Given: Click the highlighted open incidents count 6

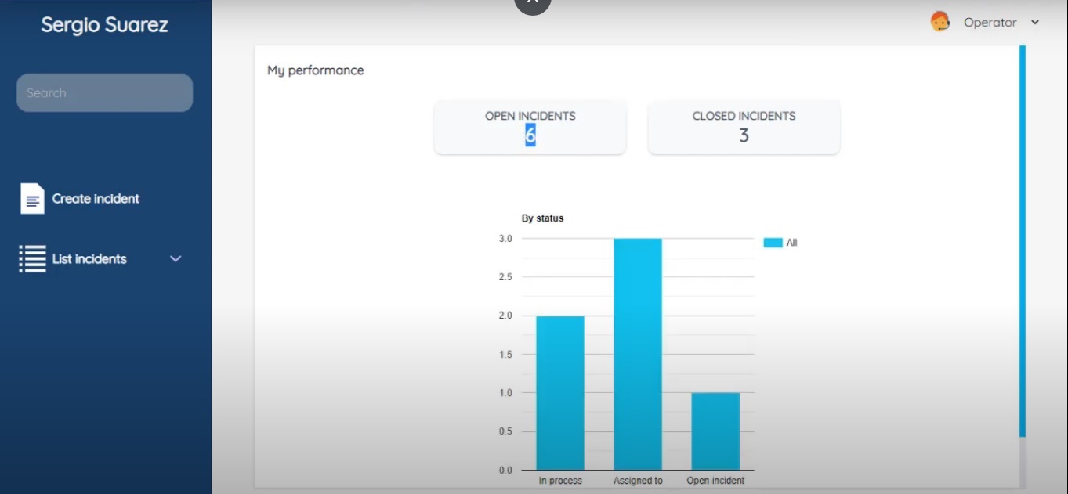Looking at the screenshot, I should click(530, 136).
